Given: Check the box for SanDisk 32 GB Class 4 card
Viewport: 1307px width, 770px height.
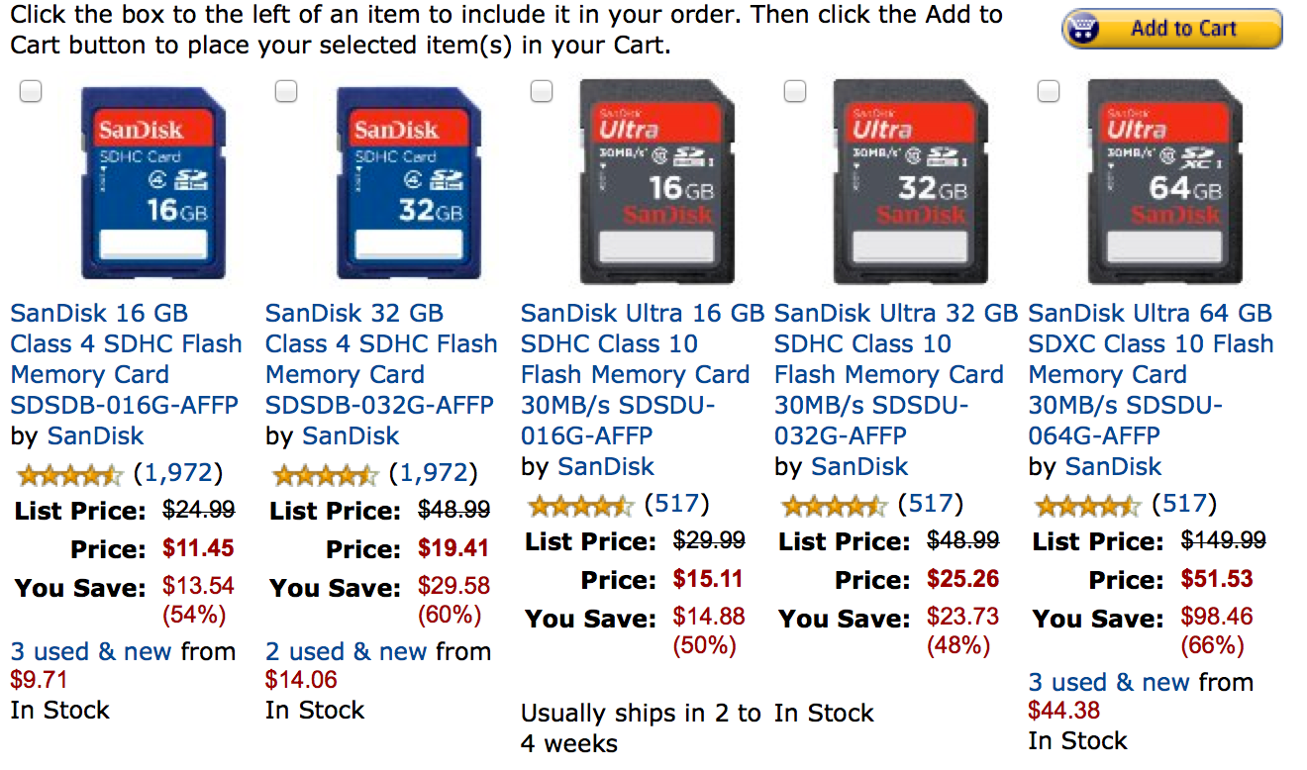Looking at the screenshot, I should point(286,92).
